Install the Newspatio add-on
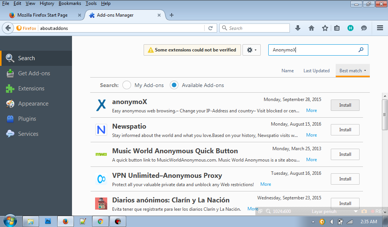This screenshot has height=227, width=388. pyautogui.click(x=345, y=130)
